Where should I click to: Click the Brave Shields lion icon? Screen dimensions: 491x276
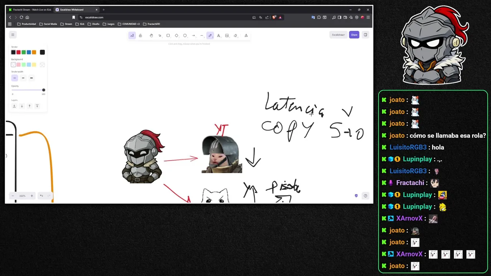coord(274,17)
